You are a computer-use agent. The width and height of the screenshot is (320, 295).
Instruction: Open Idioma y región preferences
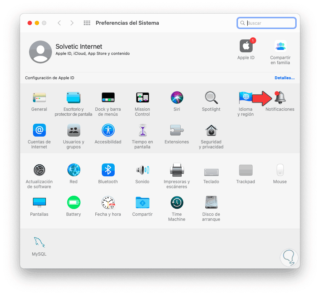click(x=245, y=97)
